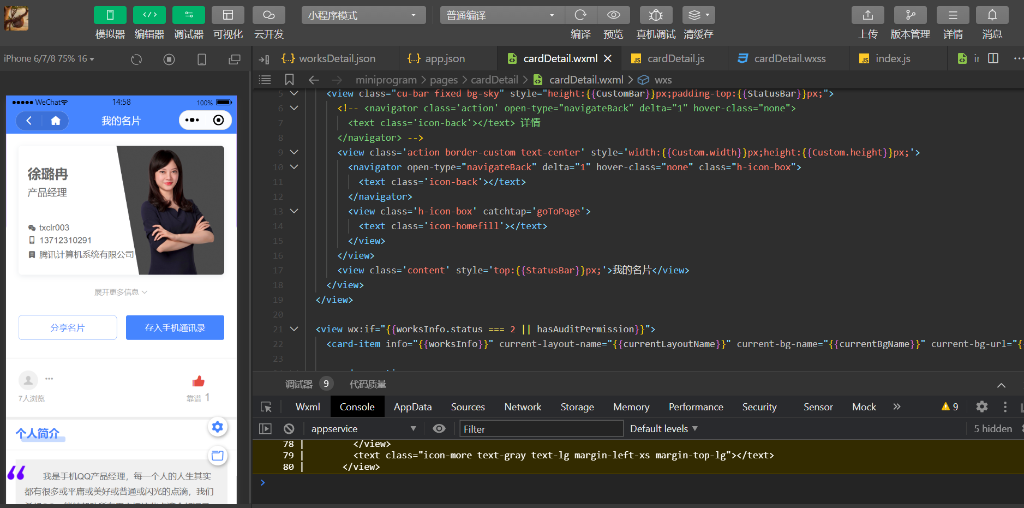Viewport: 1024px width, 508px height.
Task: Toggle the 调试器 debugger panel
Action: (189, 15)
